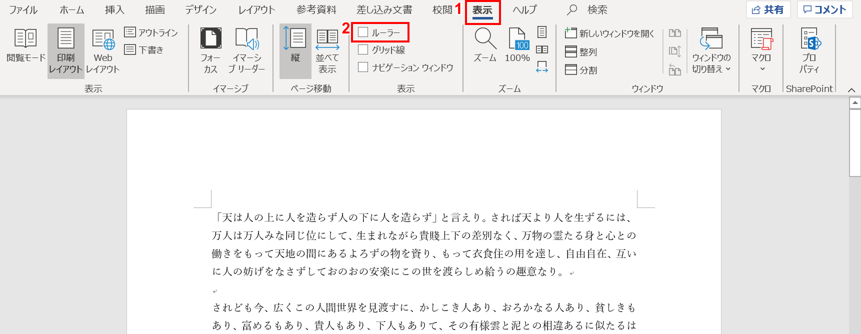Screen dimensions: 861x334
Task: Open the References (参考資料) tab
Action: coord(316,10)
